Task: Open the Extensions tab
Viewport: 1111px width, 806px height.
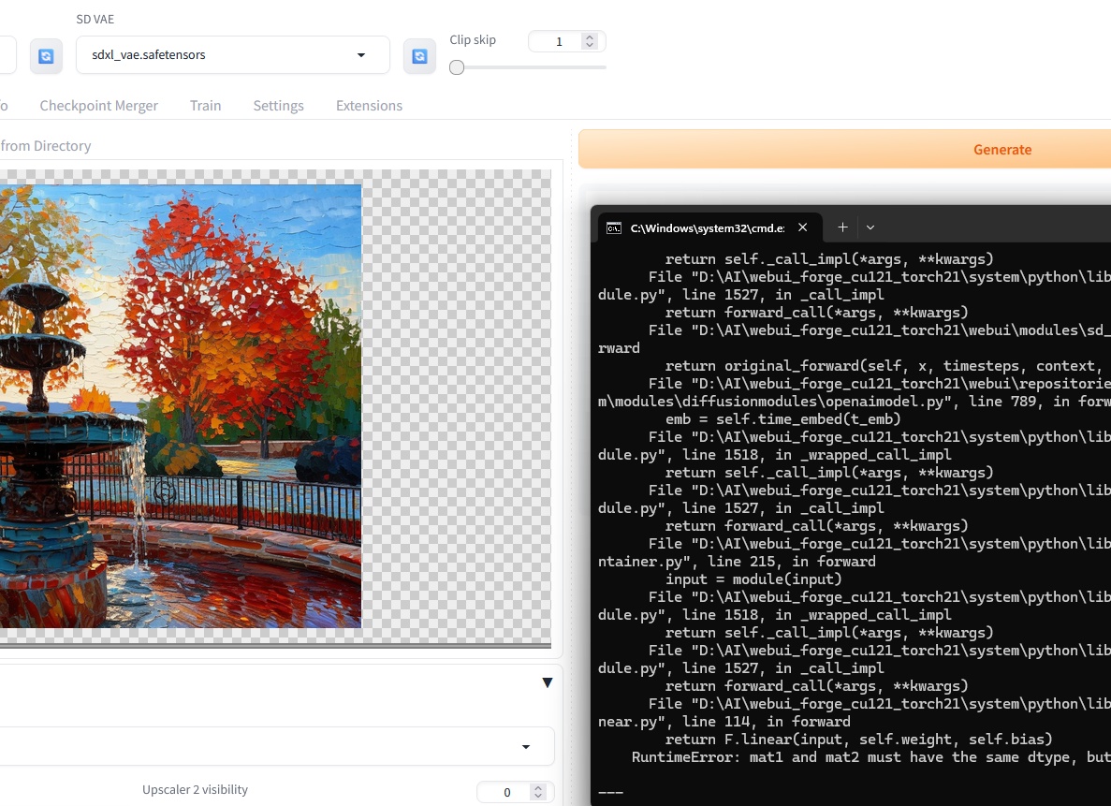Action: coord(369,106)
